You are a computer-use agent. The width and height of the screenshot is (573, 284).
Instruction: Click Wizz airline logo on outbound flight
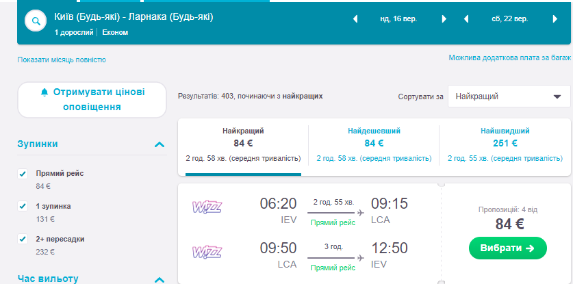[x=207, y=206]
